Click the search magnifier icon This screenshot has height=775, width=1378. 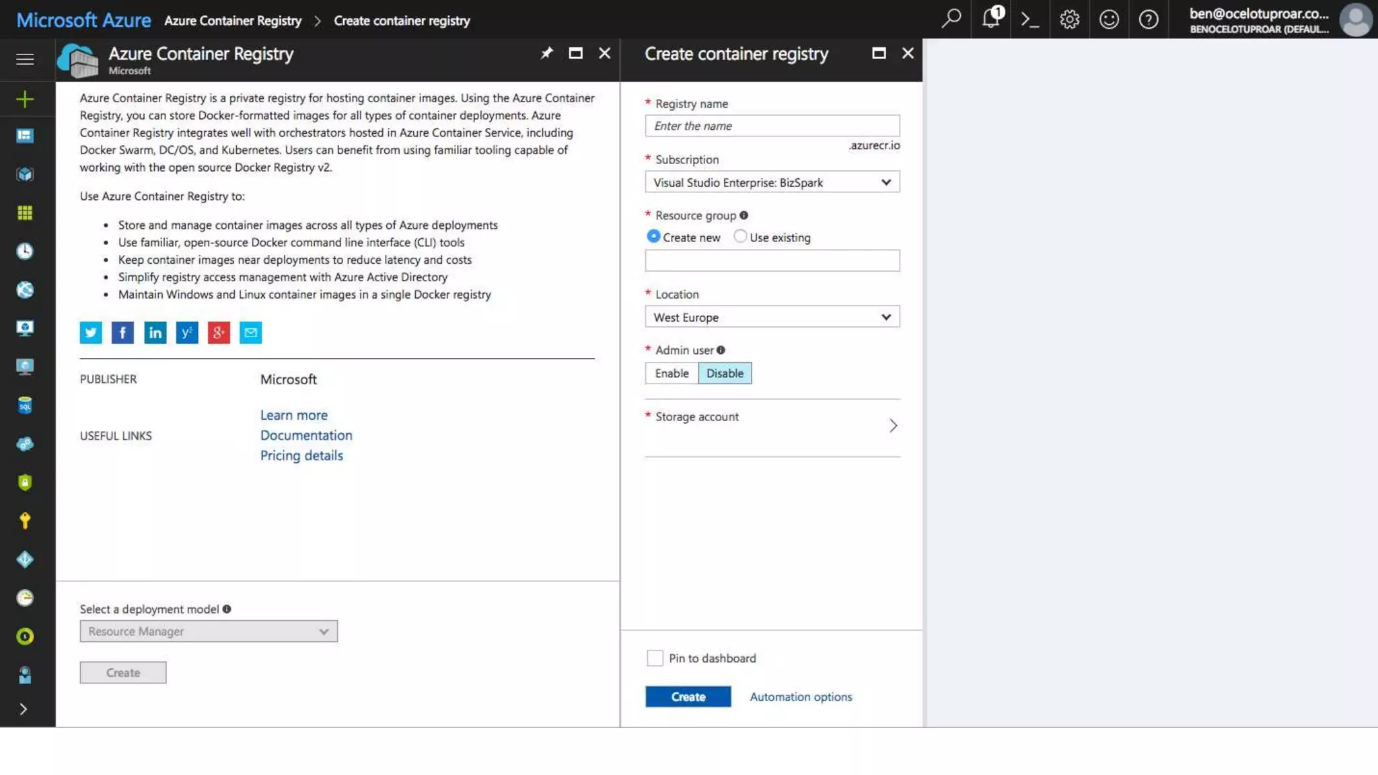pos(951,19)
